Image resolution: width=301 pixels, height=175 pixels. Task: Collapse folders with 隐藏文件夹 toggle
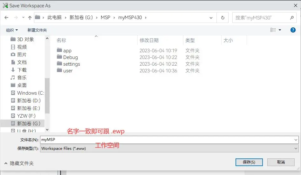point(19,163)
